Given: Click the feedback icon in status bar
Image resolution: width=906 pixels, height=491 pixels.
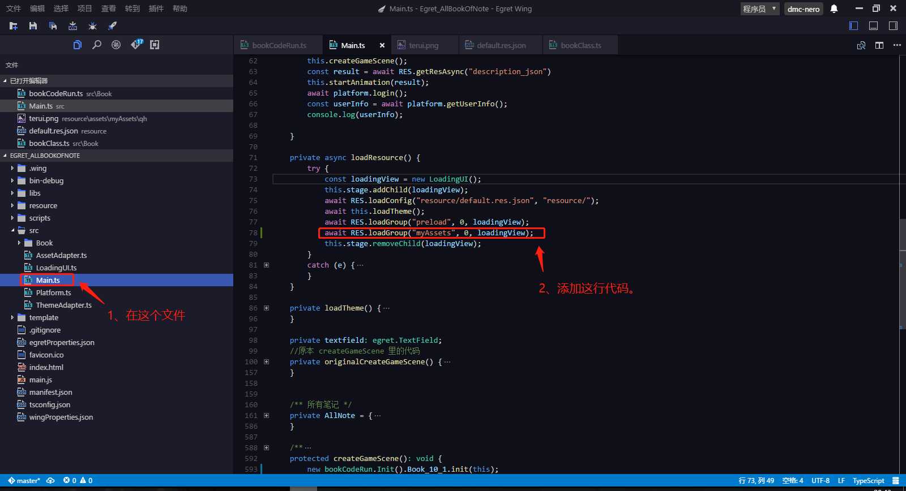Looking at the screenshot, I should coord(896,480).
